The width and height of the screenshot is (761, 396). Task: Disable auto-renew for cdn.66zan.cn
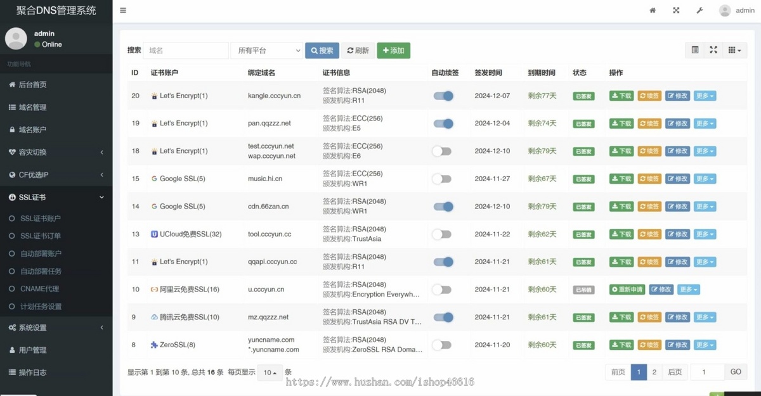point(443,207)
